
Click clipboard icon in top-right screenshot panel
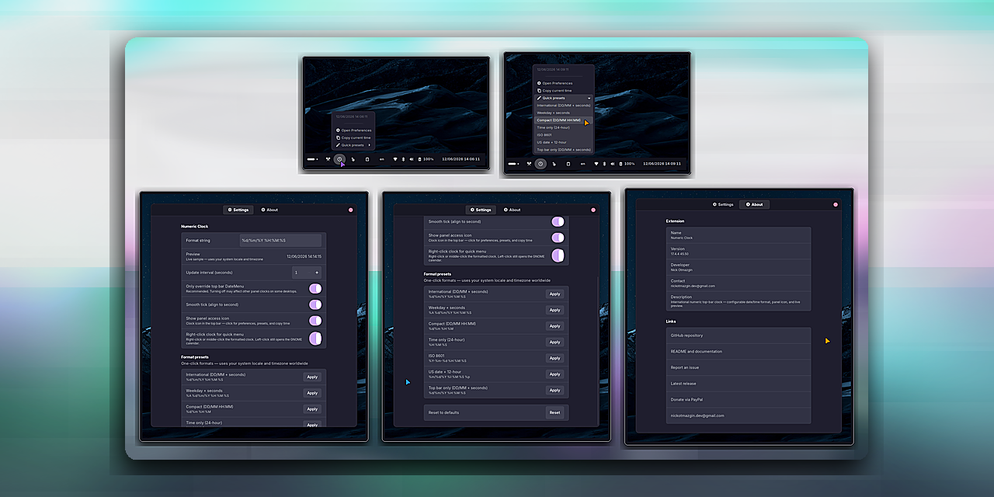568,164
